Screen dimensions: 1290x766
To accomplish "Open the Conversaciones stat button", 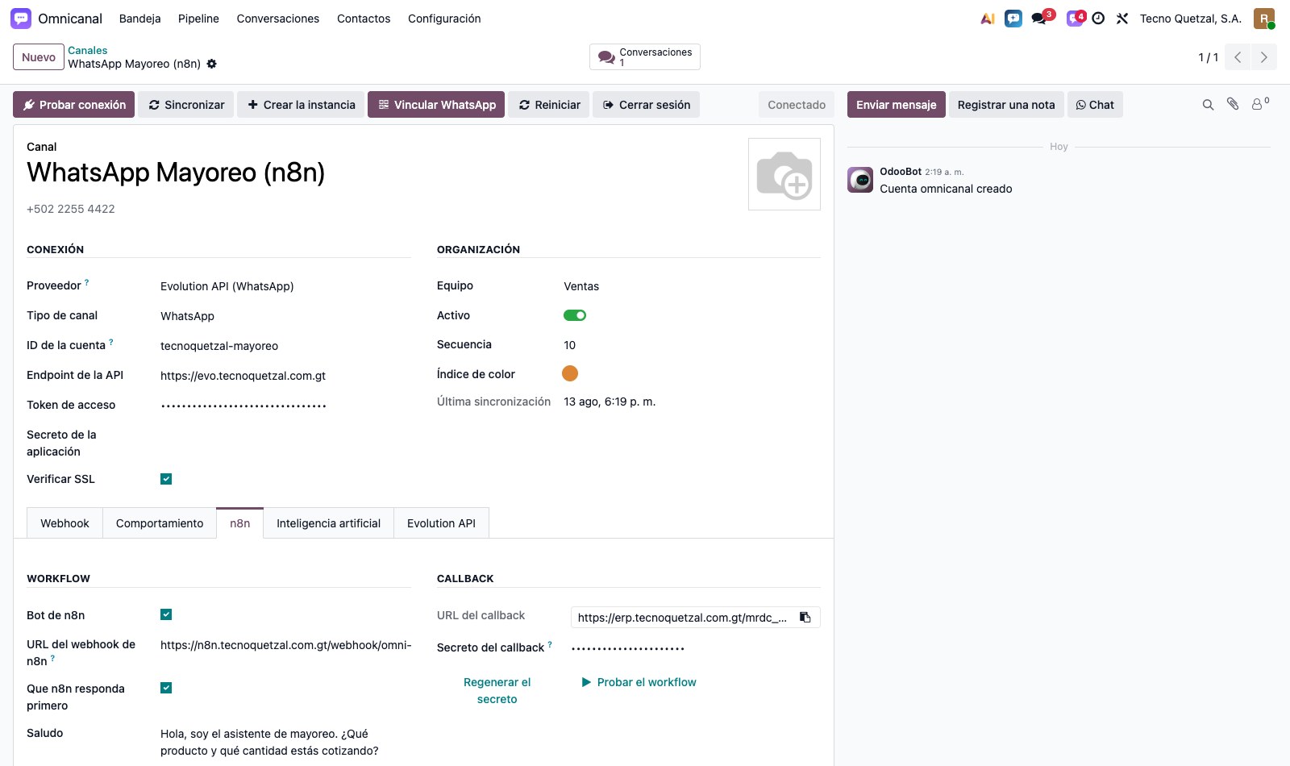I will pos(645,57).
